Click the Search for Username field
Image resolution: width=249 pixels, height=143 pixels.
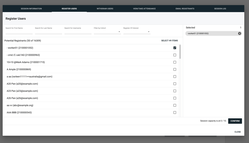pyautogui.click(x=78, y=32)
